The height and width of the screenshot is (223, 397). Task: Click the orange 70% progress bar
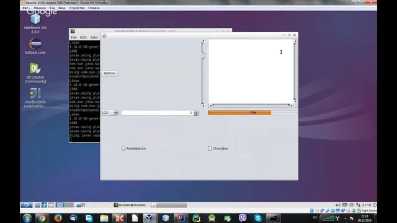(x=239, y=113)
